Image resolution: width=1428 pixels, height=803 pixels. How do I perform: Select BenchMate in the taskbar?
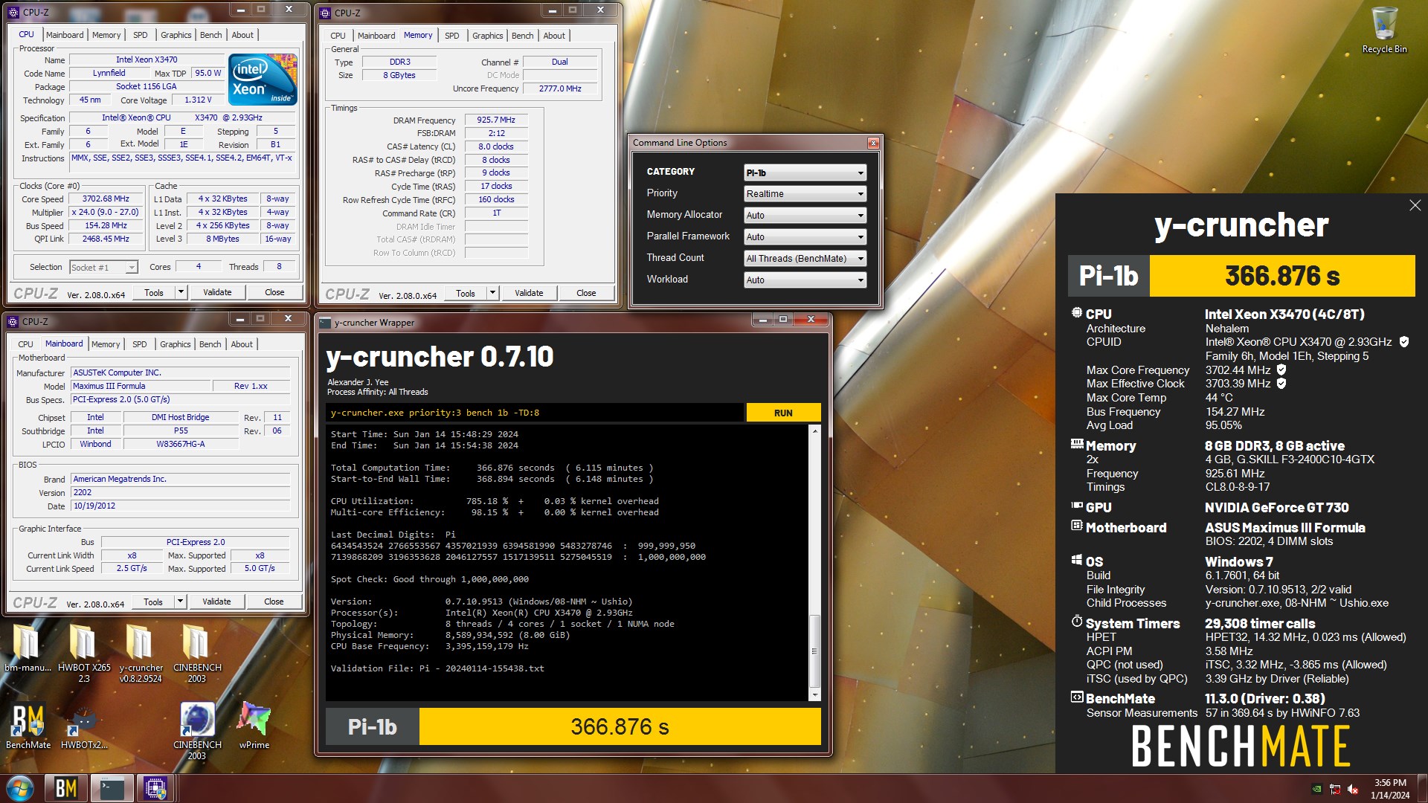66,788
